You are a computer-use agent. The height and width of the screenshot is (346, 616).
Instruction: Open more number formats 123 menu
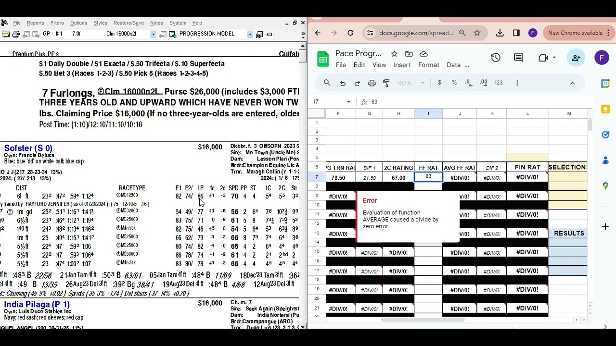499,83
